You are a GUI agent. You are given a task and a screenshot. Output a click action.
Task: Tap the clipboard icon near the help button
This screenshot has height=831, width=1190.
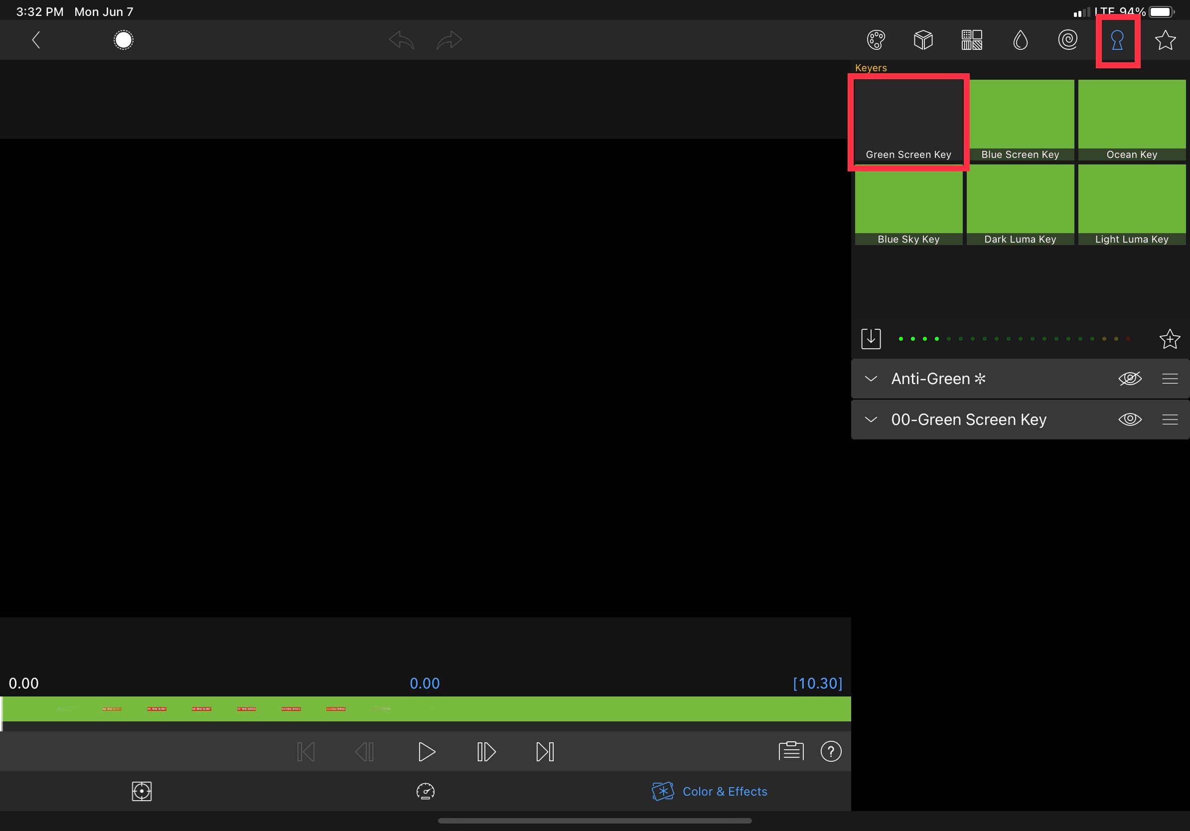point(790,752)
